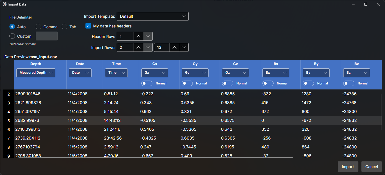Decrement the Header Row using the down arrow
Viewport: 385px width, 175px height.
(148, 36)
